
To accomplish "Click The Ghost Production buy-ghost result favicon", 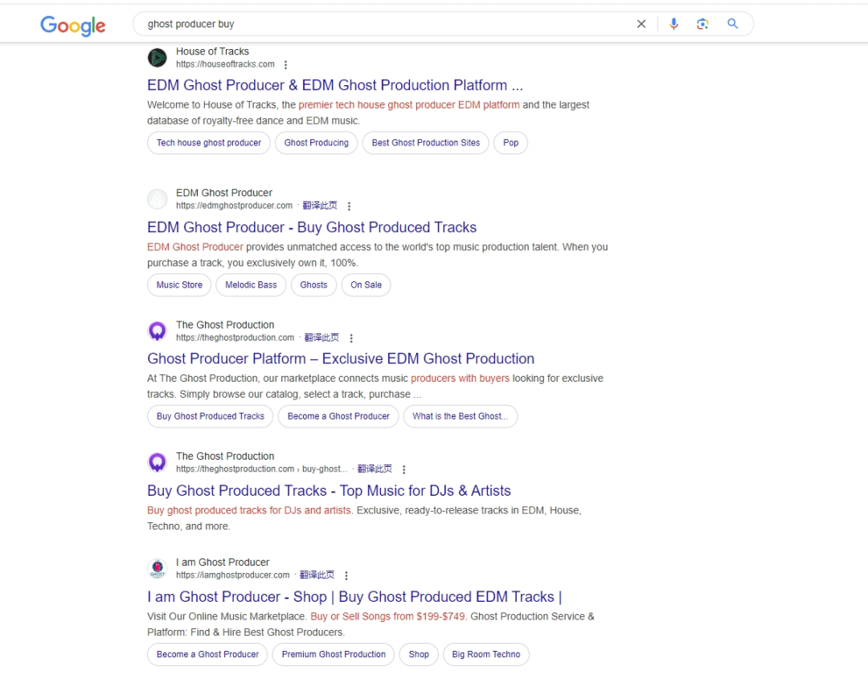I will point(158,462).
